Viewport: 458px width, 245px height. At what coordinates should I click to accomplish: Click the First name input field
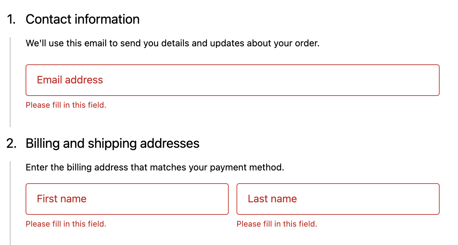(x=127, y=199)
